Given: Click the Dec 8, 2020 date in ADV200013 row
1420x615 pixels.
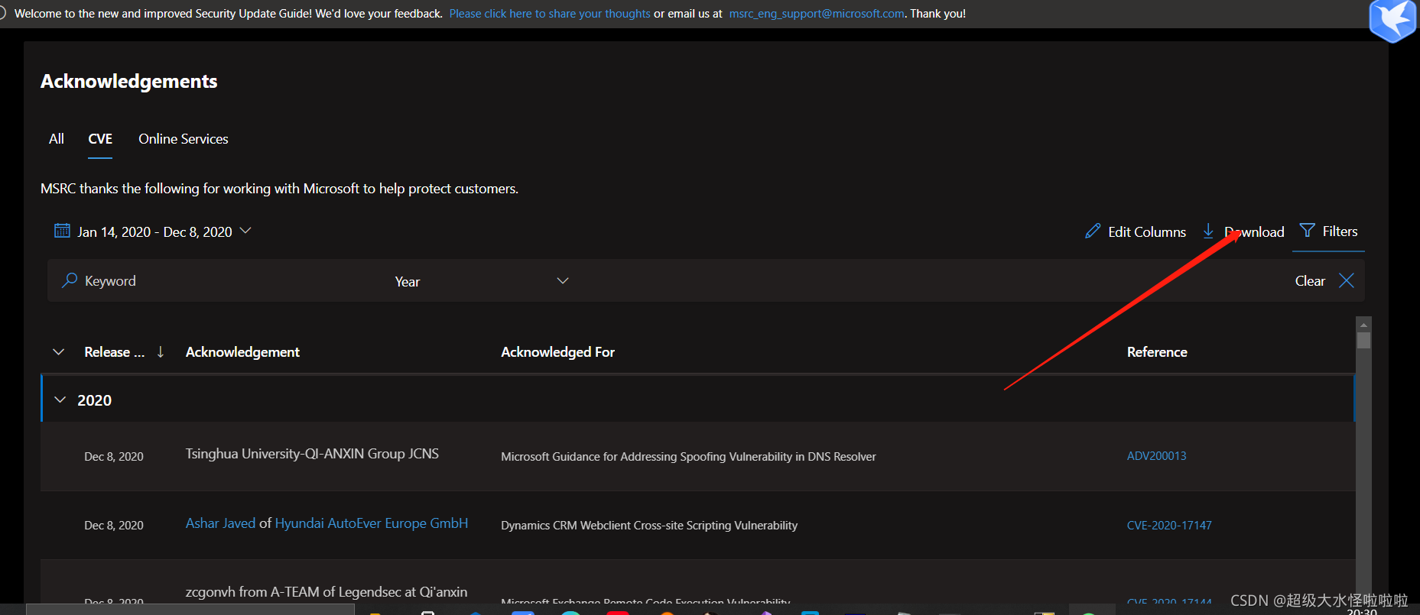Looking at the screenshot, I should [x=114, y=456].
